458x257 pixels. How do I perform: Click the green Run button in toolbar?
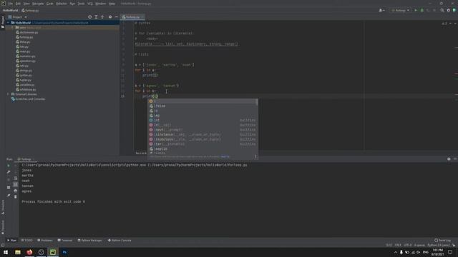416,10
